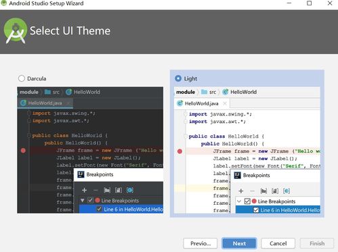Click the red breakpoint dot in Darcula preview gutter
The width and height of the screenshot is (338, 252).
[23, 151]
